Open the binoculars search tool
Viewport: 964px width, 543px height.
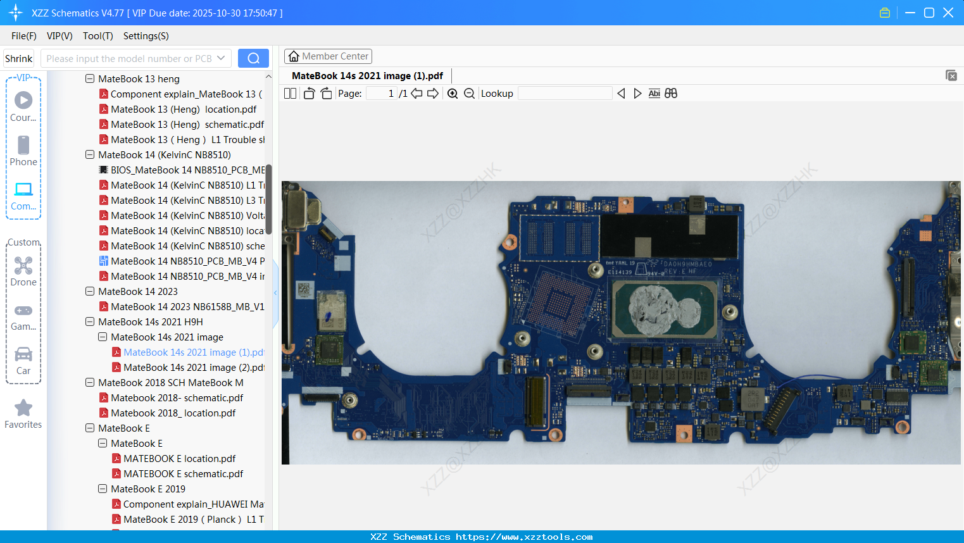click(x=671, y=94)
